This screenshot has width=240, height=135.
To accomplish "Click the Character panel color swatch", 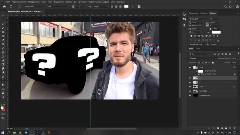I will coord(216,32).
